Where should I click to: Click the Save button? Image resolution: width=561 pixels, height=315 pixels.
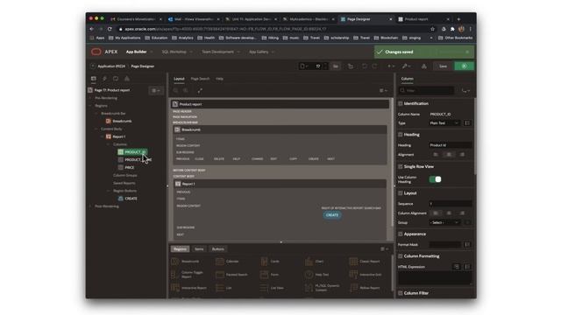tap(443, 66)
